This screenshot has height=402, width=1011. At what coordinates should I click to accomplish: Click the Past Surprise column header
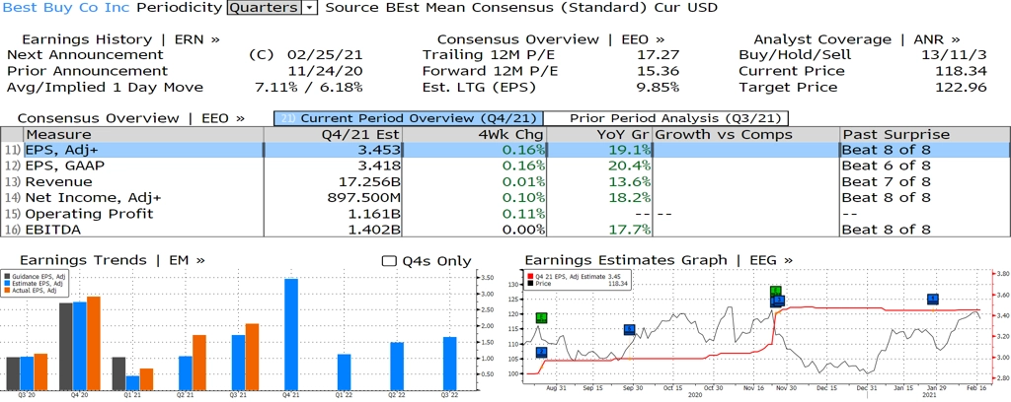pyautogui.click(x=925, y=134)
